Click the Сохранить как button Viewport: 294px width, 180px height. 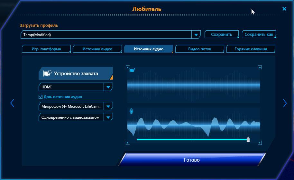pyautogui.click(x=259, y=35)
